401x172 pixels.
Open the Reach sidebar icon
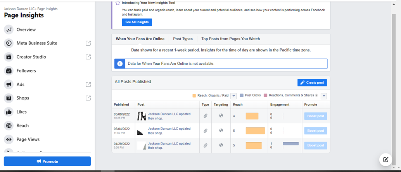click(9, 126)
